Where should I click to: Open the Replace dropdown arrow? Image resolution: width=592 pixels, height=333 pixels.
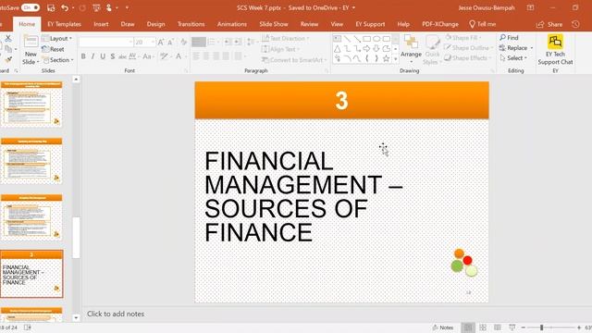(532, 48)
